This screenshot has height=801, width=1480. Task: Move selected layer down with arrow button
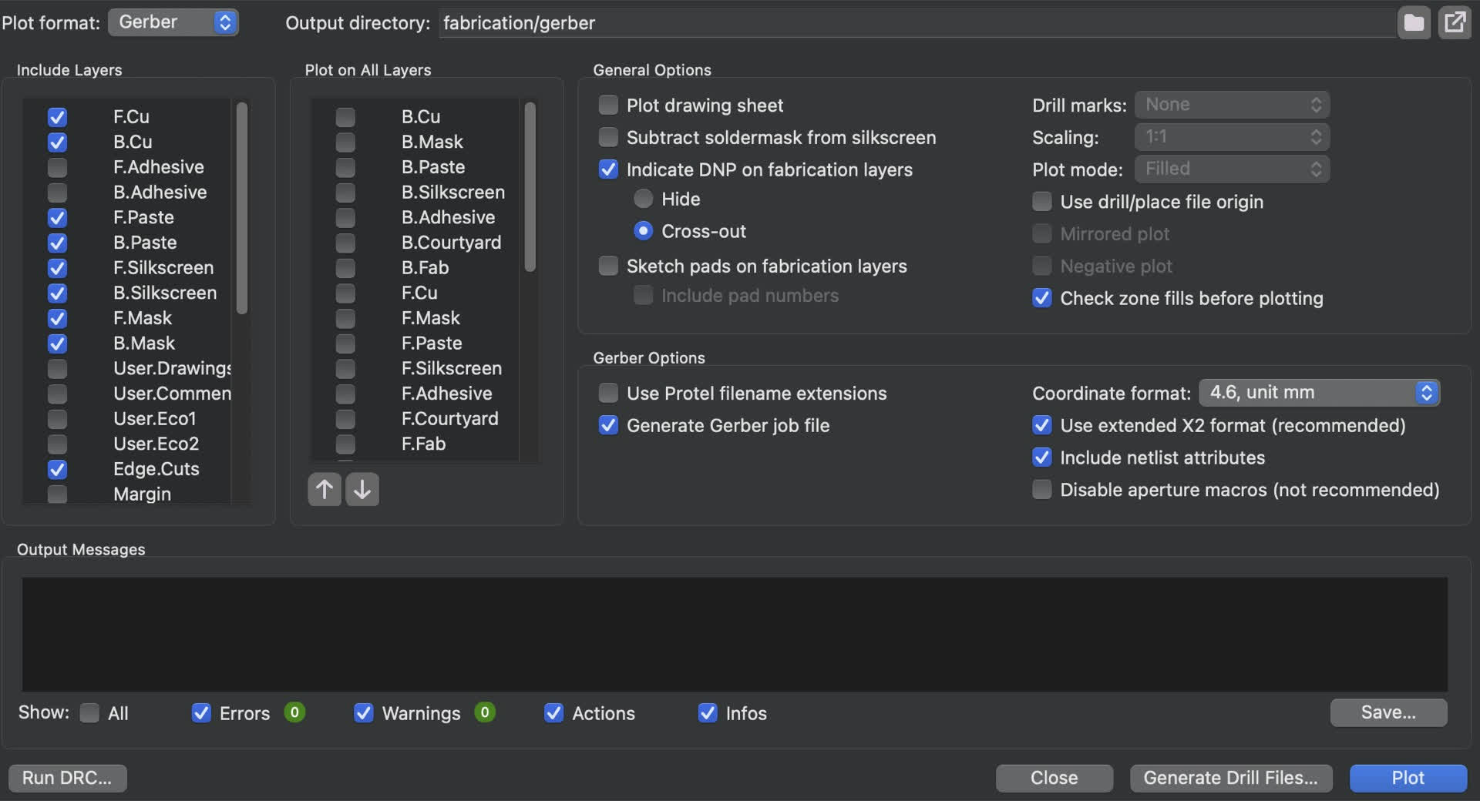(362, 489)
